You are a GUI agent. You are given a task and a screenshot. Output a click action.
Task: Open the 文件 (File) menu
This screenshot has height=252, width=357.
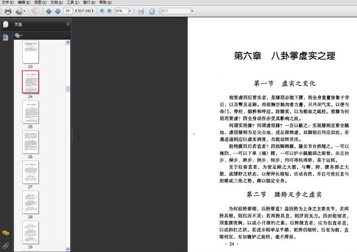click(8, 2)
